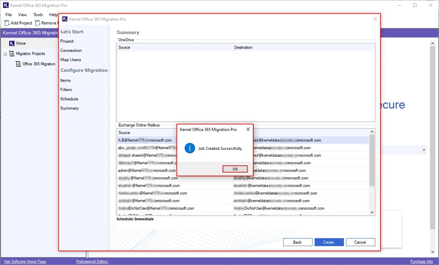439x265 pixels.
Task: Click the Migration Projects folder icon
Action: 12,54
